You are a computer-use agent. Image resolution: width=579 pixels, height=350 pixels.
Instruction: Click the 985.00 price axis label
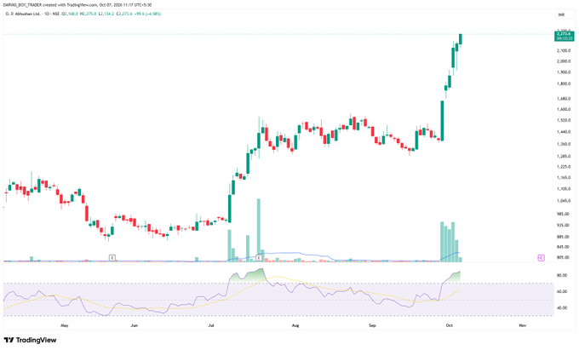[x=564, y=214]
